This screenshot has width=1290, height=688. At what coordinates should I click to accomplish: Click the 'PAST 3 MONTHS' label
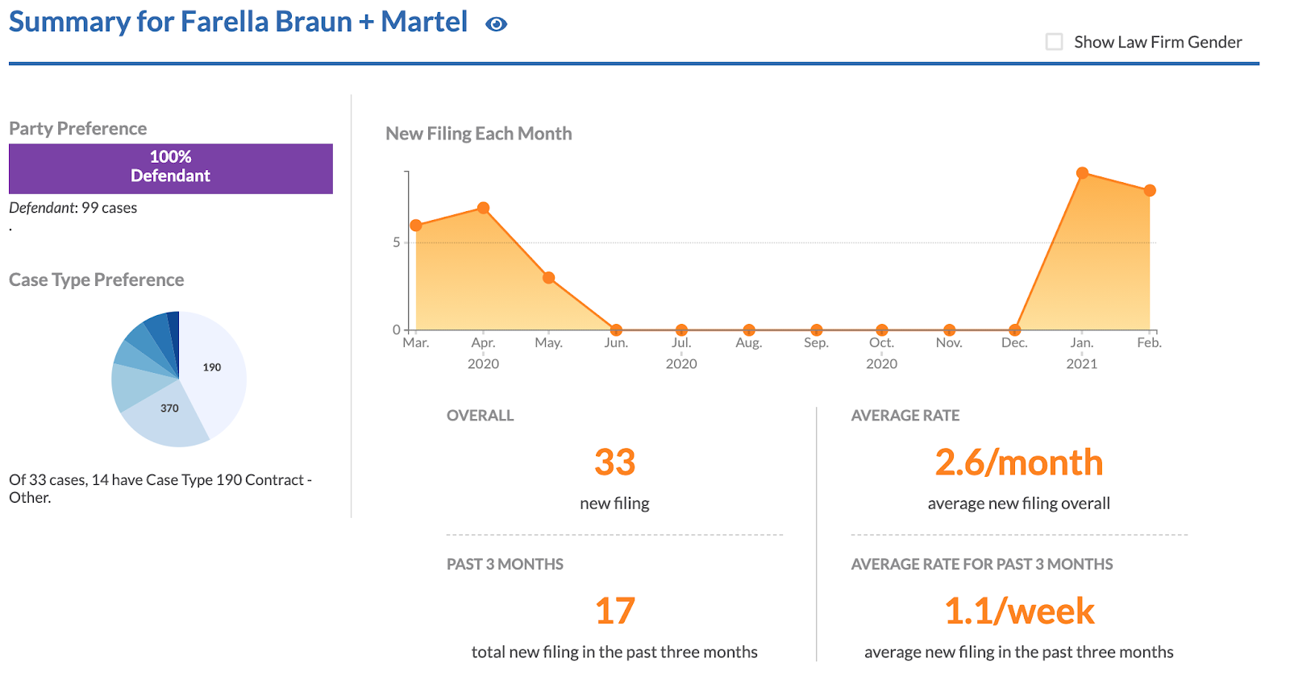[x=506, y=565]
